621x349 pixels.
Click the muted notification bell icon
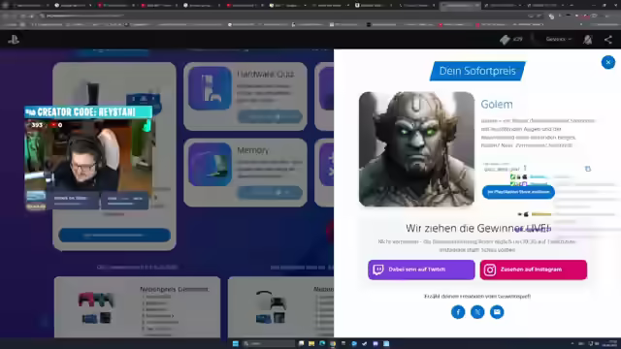pyautogui.click(x=588, y=40)
